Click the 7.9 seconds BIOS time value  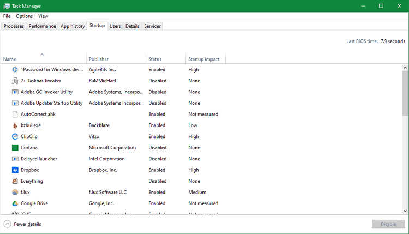coord(393,41)
